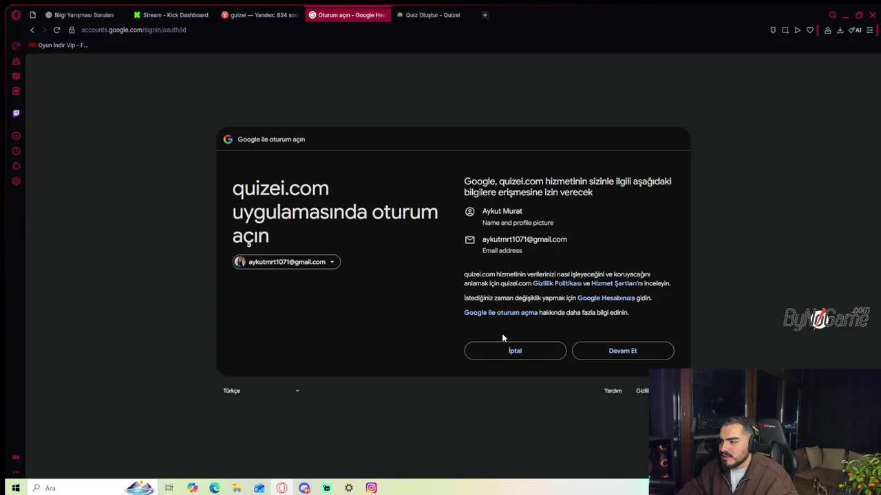Click the Windows taskbar Ara search box
The image size is (881, 495).
click(x=76, y=488)
